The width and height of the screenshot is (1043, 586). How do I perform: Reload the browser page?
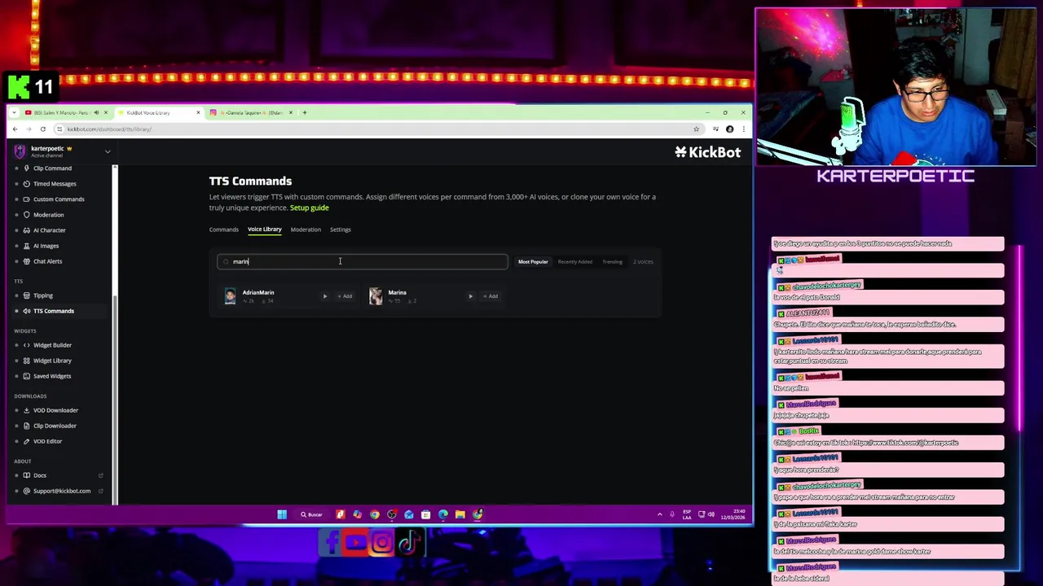[43, 129]
